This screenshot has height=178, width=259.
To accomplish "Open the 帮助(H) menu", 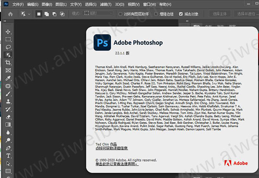I will click(x=165, y=4).
